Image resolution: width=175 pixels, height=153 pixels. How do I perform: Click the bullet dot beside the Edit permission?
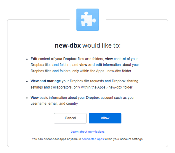(27, 59)
